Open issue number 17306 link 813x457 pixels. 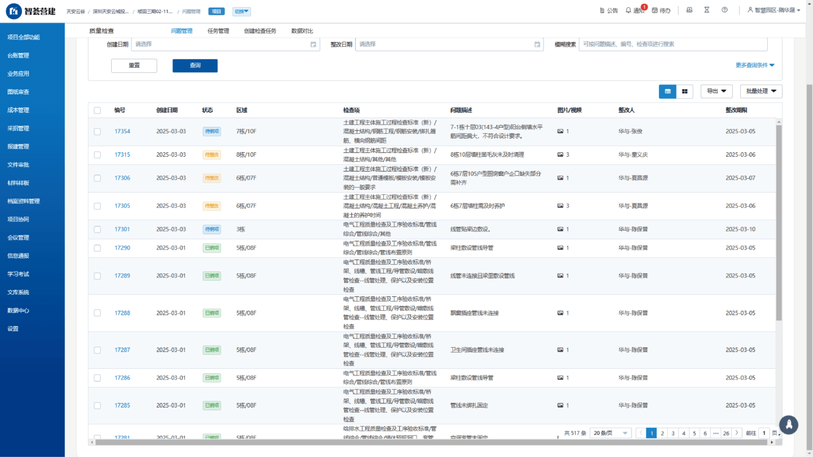coord(122,178)
